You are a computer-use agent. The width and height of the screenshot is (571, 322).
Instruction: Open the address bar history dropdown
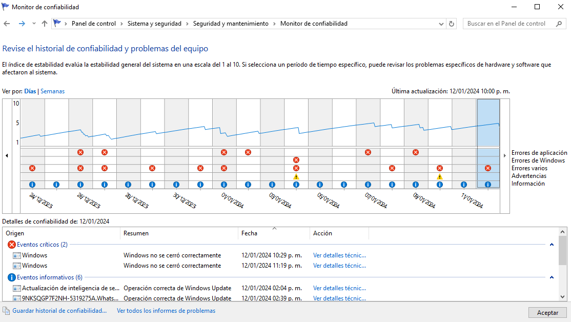[441, 24]
